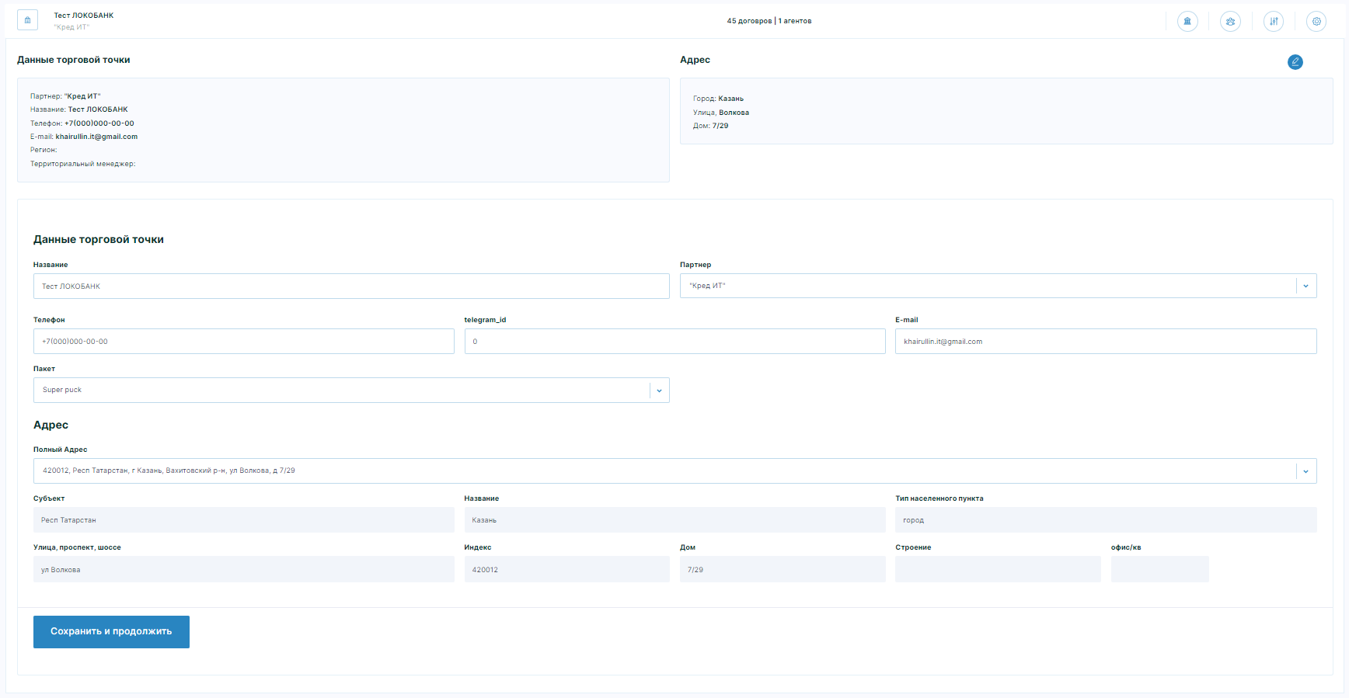Click the Индекс field with 420012
This screenshot has width=1349, height=698.
coord(566,569)
